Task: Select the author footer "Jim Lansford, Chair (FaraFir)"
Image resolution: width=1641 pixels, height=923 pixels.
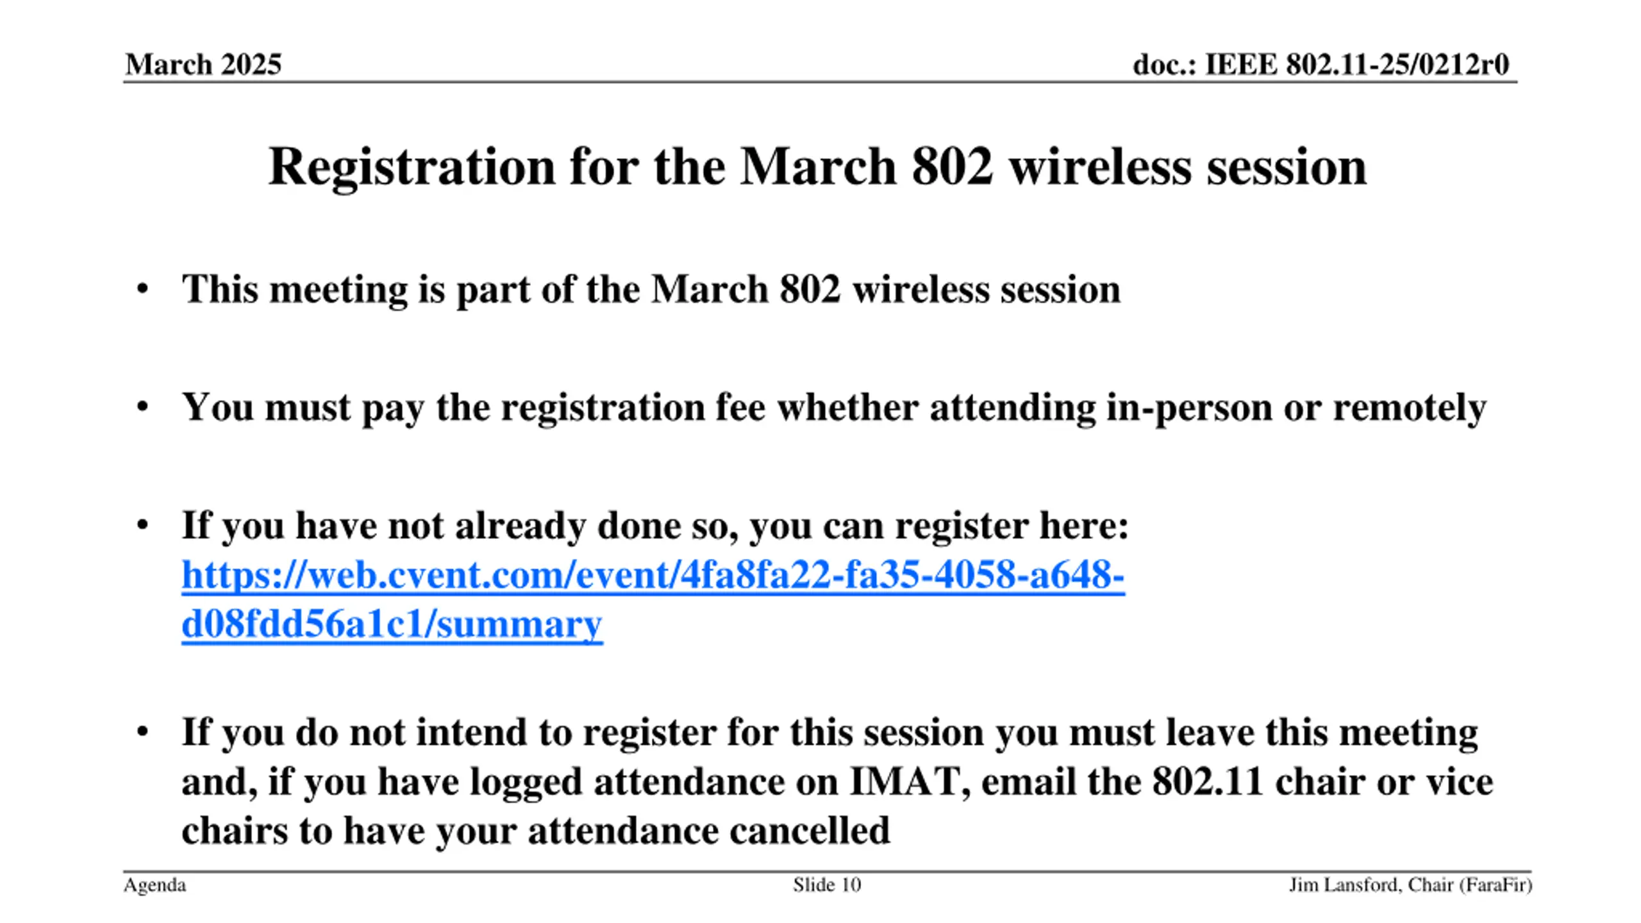Action: coord(1411,885)
